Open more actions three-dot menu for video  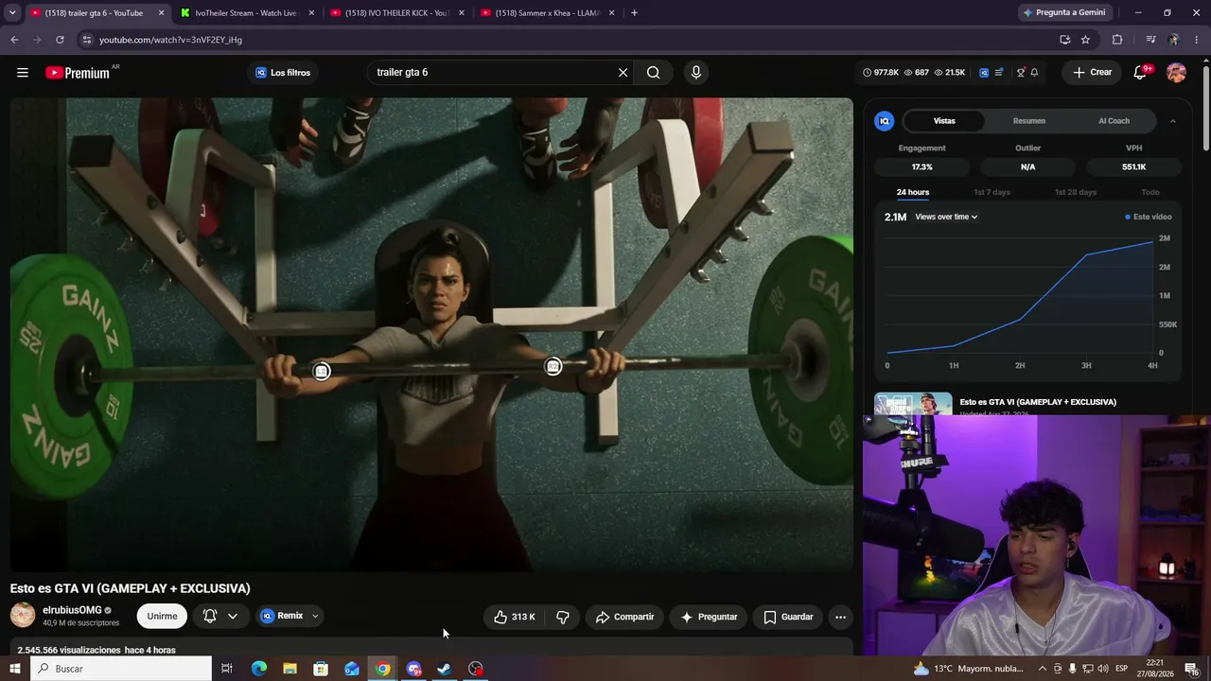coord(840,617)
